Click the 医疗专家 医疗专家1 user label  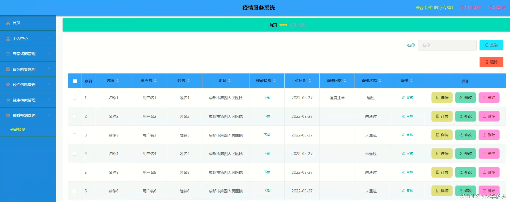[x=434, y=8]
